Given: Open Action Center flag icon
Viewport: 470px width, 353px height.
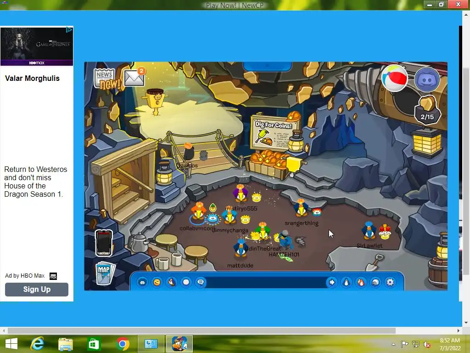Looking at the screenshot, I should [404, 344].
